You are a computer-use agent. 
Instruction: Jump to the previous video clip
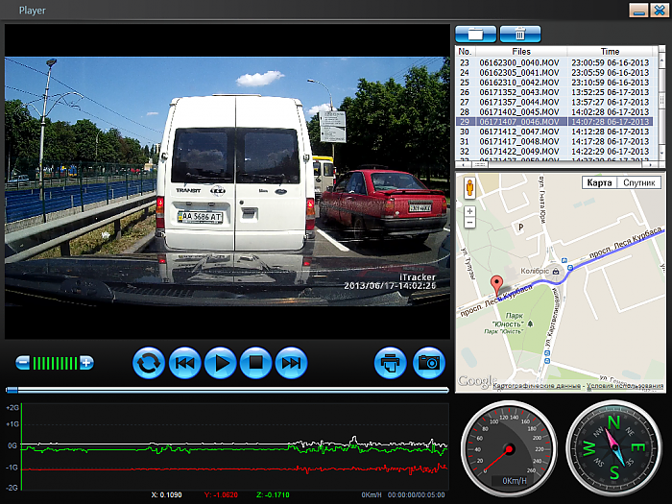(184, 363)
